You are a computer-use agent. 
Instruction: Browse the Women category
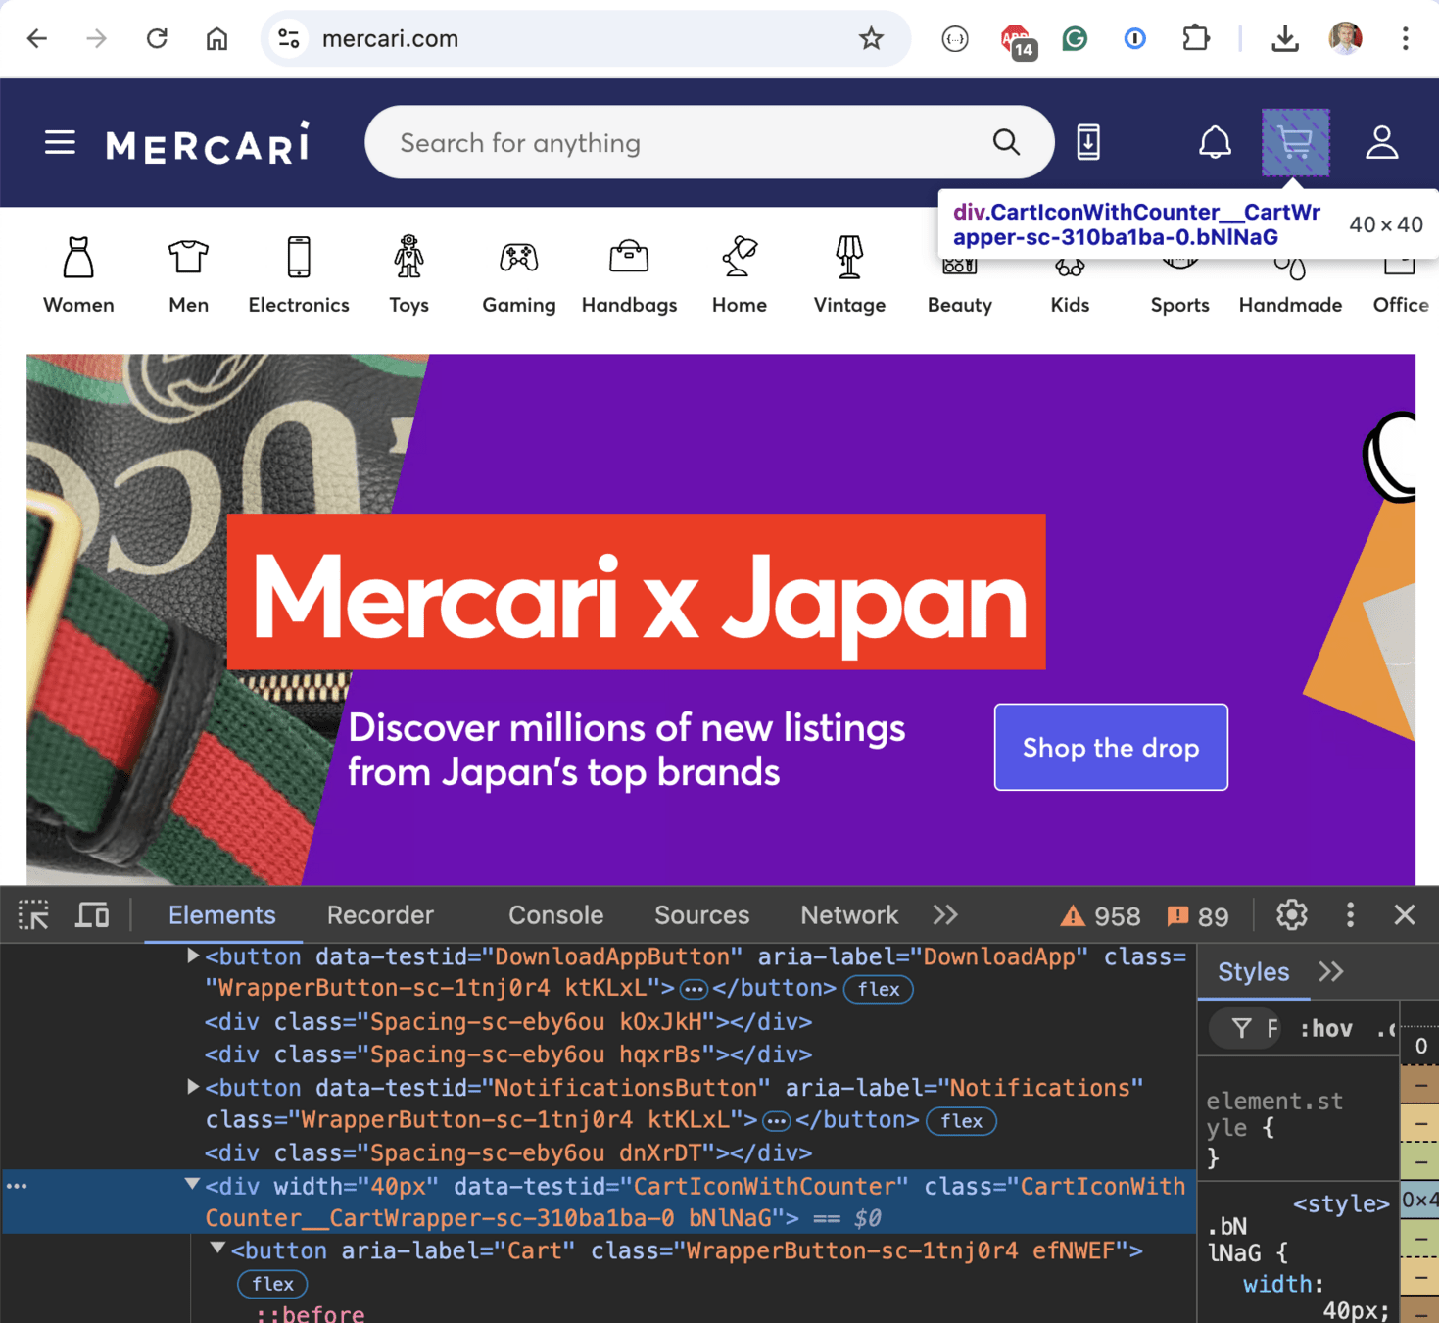click(78, 275)
